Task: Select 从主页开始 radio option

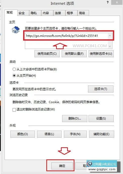Action: pos(14,76)
